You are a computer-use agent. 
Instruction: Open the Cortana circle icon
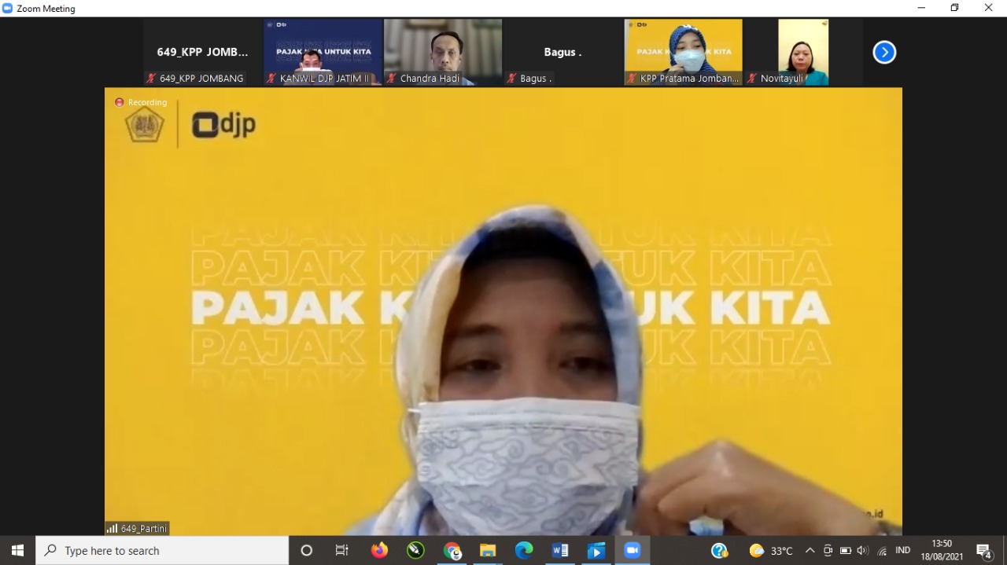point(307,551)
